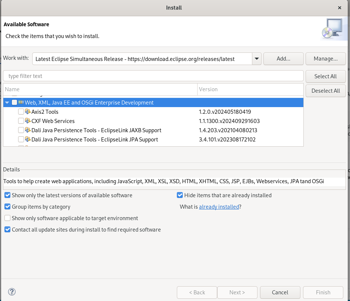
Task: Click the Add... button
Action: [x=283, y=59]
